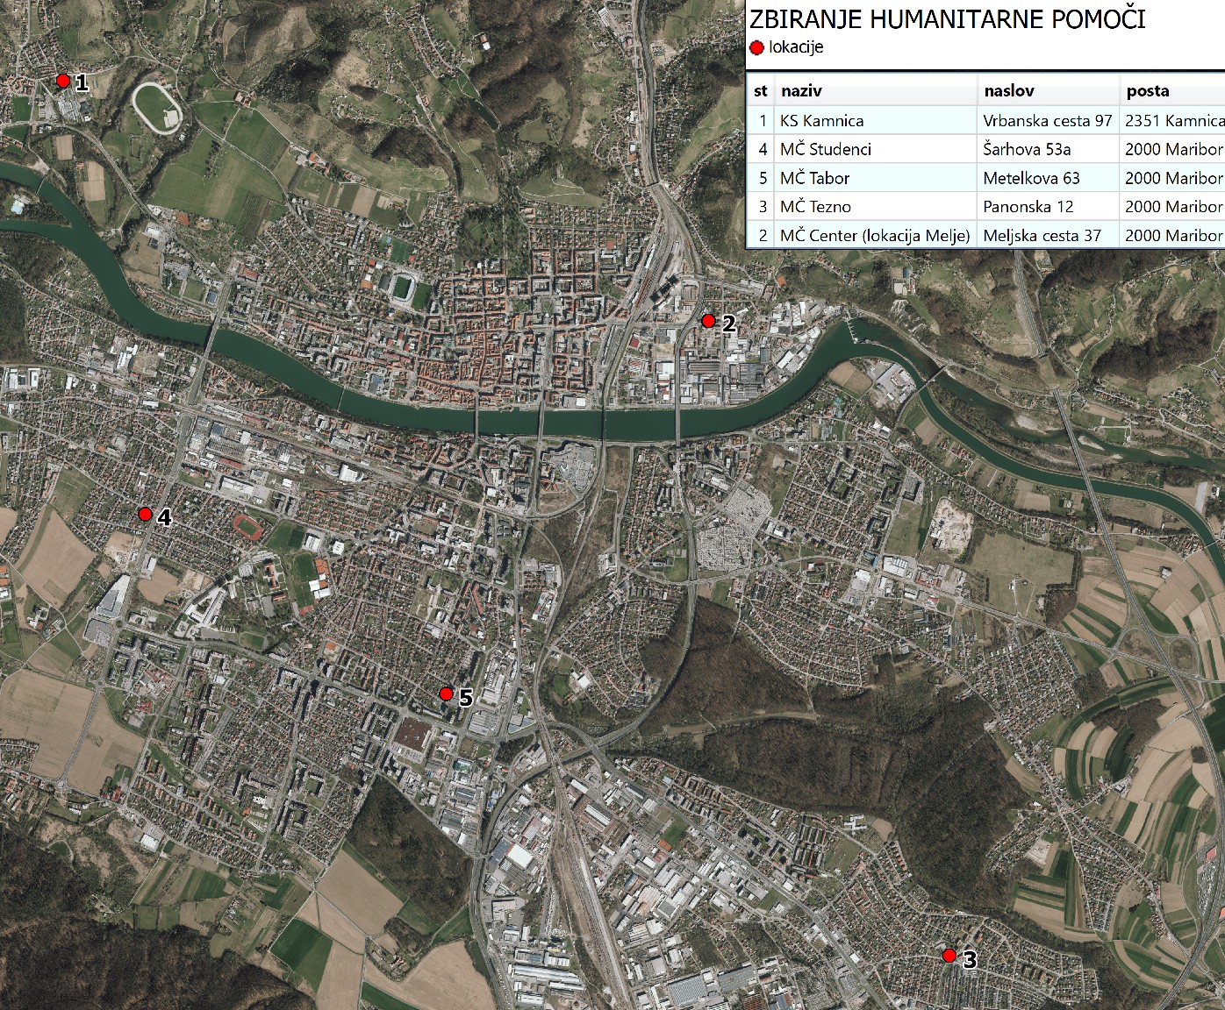Image resolution: width=1225 pixels, height=1010 pixels.
Task: Click the '2351 Kamnica' postal cell
Action: coord(1172,121)
